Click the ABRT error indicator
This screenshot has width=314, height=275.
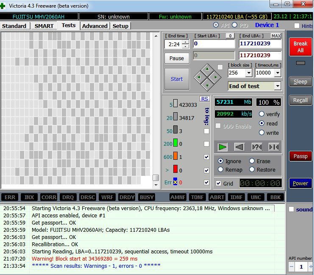[217, 197]
